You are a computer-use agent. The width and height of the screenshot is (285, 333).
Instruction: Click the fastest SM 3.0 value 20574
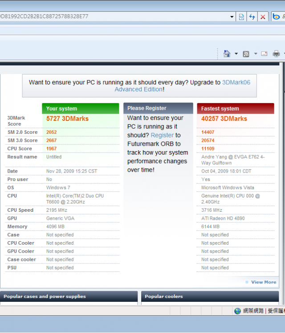208,140
